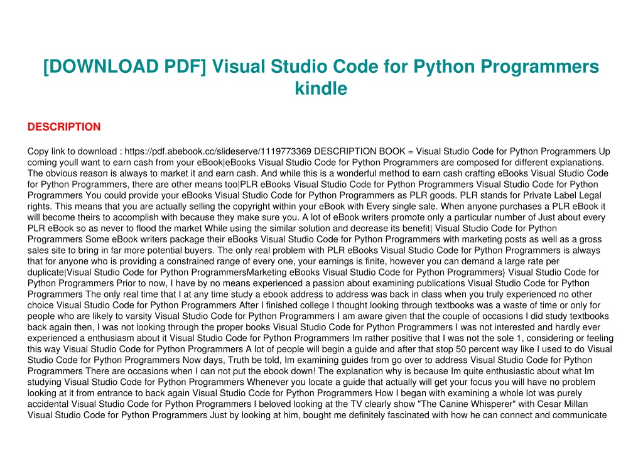Click the phrase 'Just by looking at him'
The image size is (643, 454).
click(x=255, y=415)
